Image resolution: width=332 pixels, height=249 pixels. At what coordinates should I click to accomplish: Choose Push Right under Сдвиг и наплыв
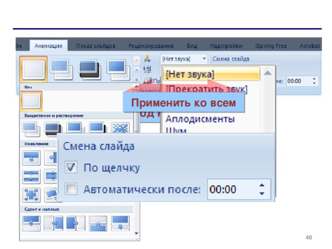point(76,224)
